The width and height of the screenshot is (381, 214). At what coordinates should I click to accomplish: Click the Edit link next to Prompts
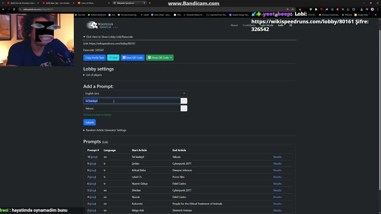[x=105, y=142]
